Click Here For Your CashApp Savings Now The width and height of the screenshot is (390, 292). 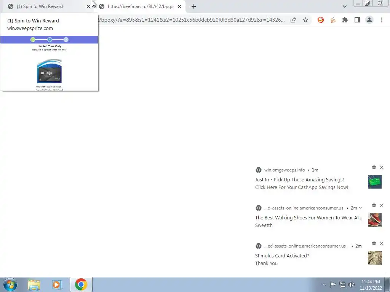[302, 187]
